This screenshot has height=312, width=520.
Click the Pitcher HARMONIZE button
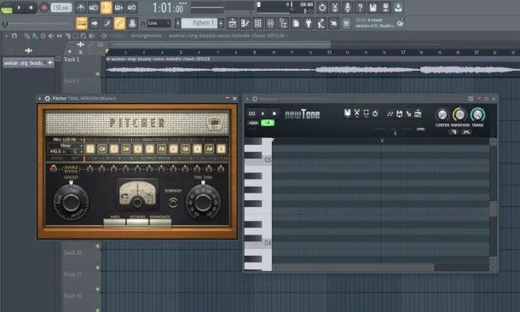(160, 222)
